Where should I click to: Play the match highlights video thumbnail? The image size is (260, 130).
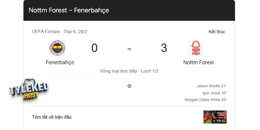pyautogui.click(x=215, y=117)
